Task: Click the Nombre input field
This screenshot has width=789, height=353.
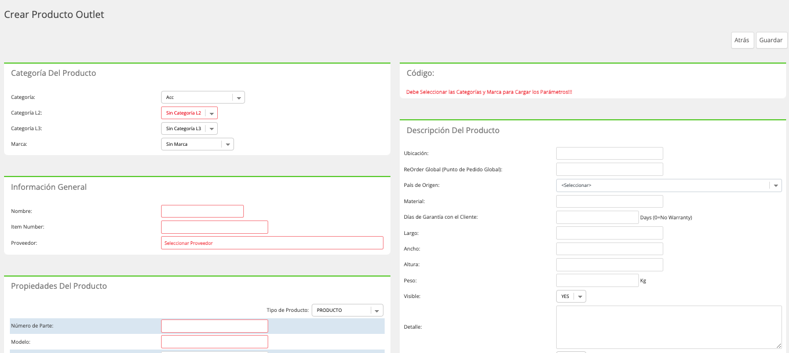Action: (x=202, y=211)
